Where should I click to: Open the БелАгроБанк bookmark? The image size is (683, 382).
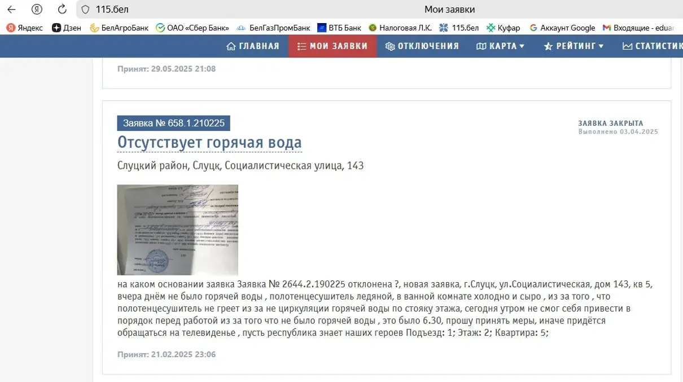pos(119,28)
